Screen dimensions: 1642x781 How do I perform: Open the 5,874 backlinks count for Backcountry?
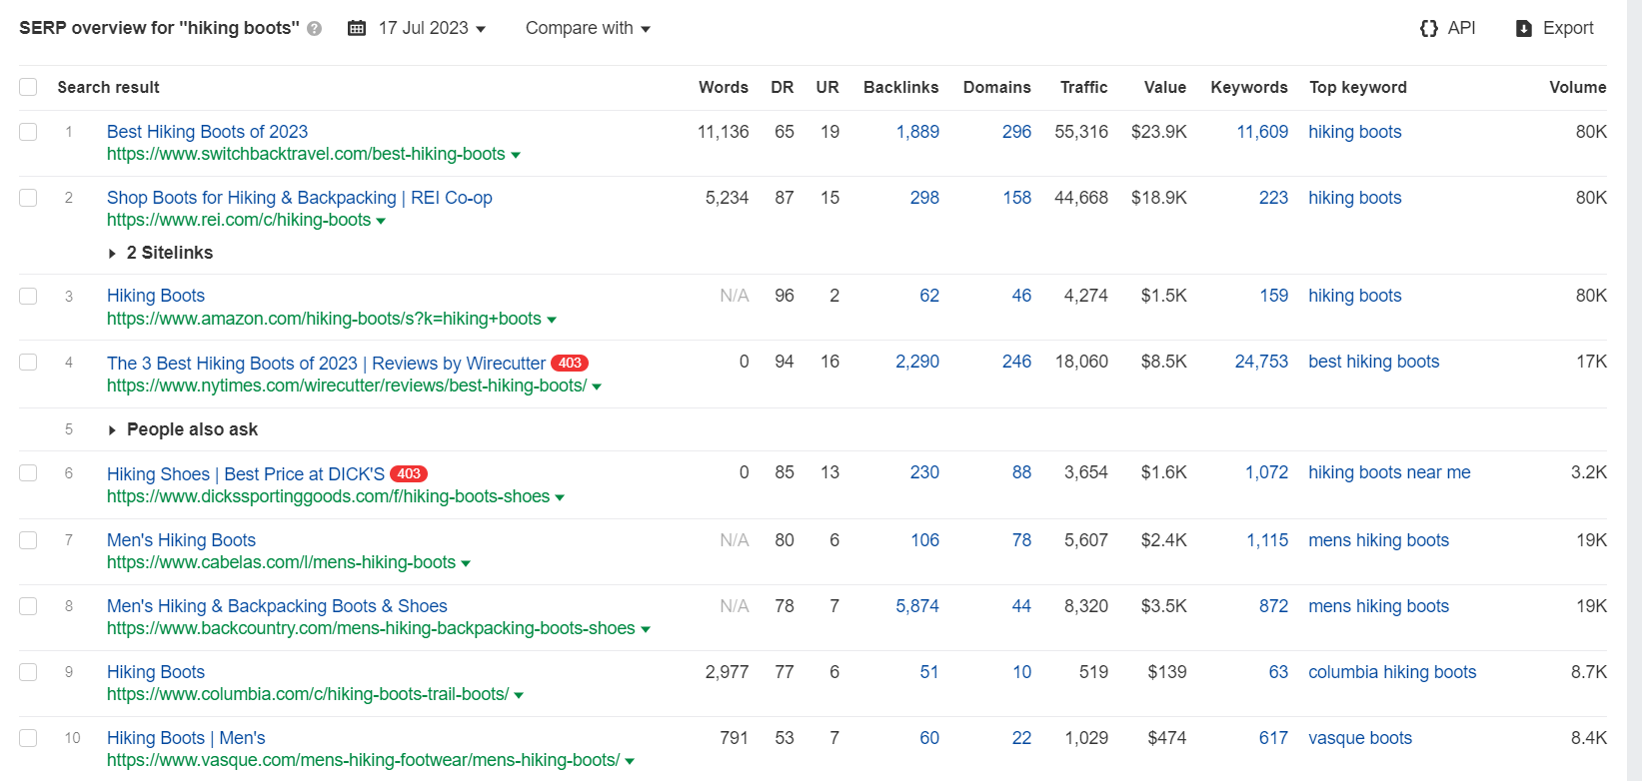(x=917, y=606)
